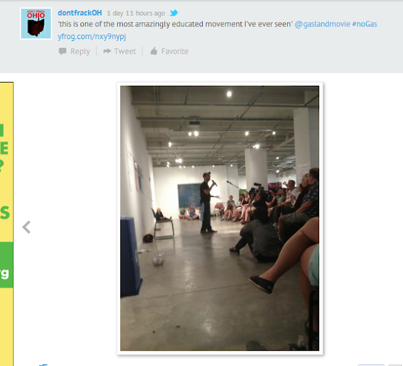This screenshot has height=366, width=403.
Task: Click the small blue icon below the banner
Action: [43, 365]
